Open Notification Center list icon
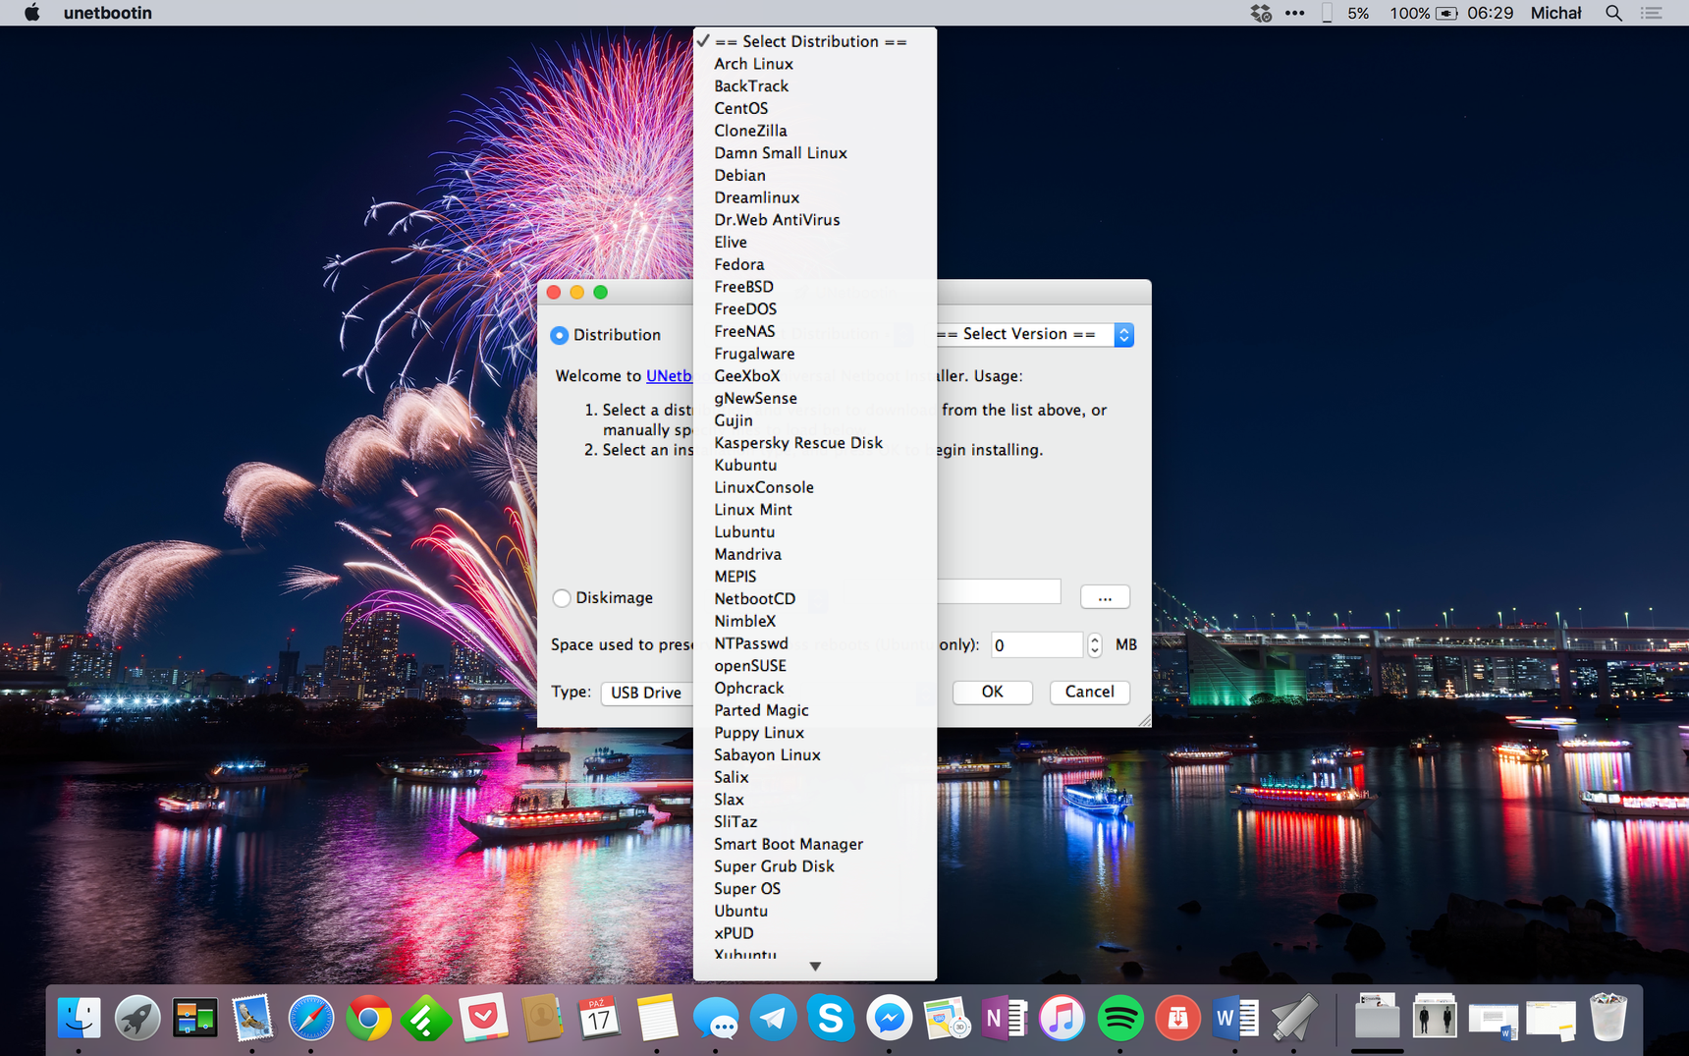1689x1056 pixels. (1652, 13)
